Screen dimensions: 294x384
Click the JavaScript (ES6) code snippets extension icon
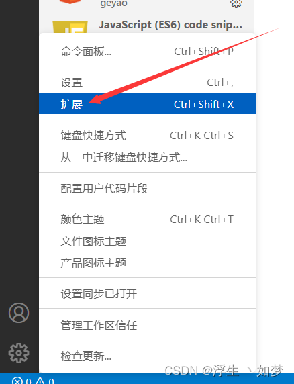coord(70,27)
